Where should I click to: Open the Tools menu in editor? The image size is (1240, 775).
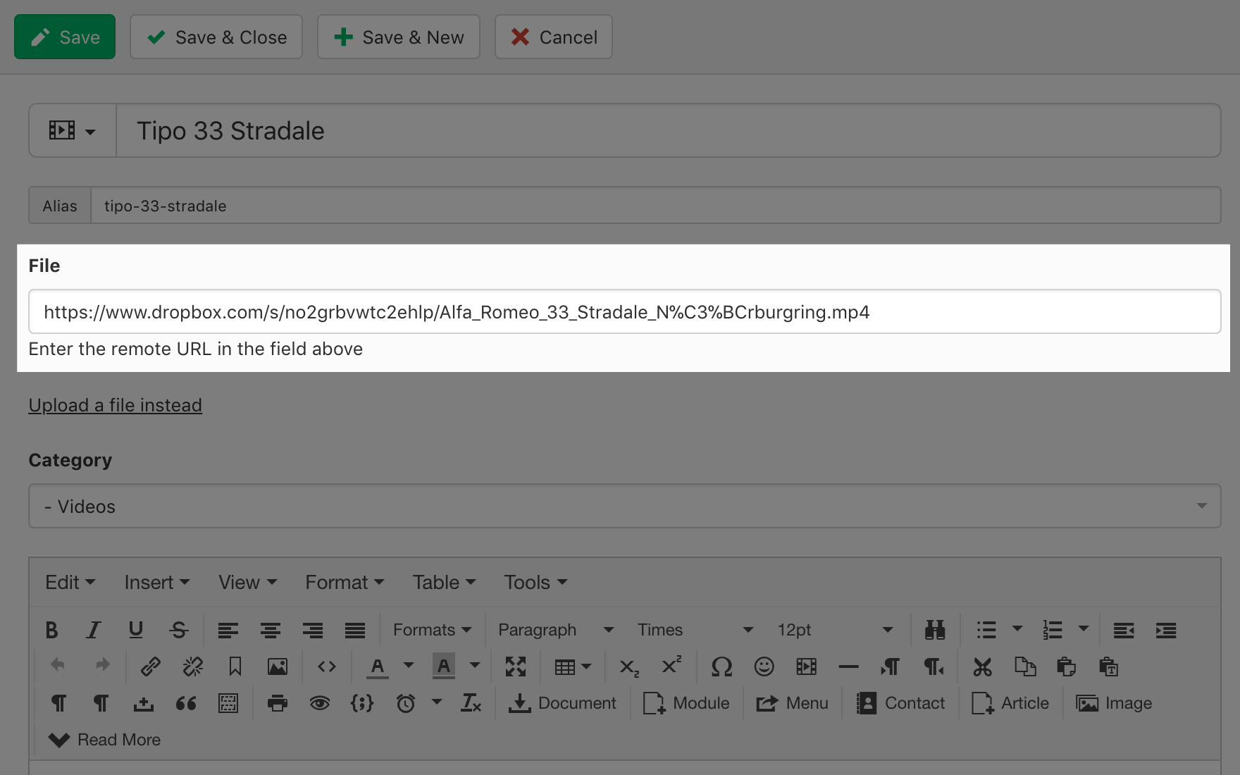coord(535,583)
